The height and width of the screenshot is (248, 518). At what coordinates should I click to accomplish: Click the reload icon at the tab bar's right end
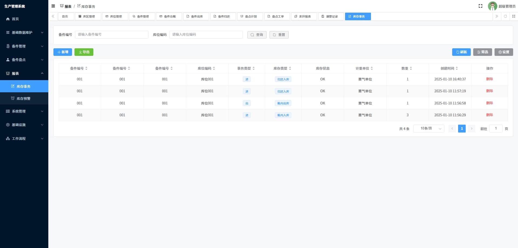tap(505, 16)
